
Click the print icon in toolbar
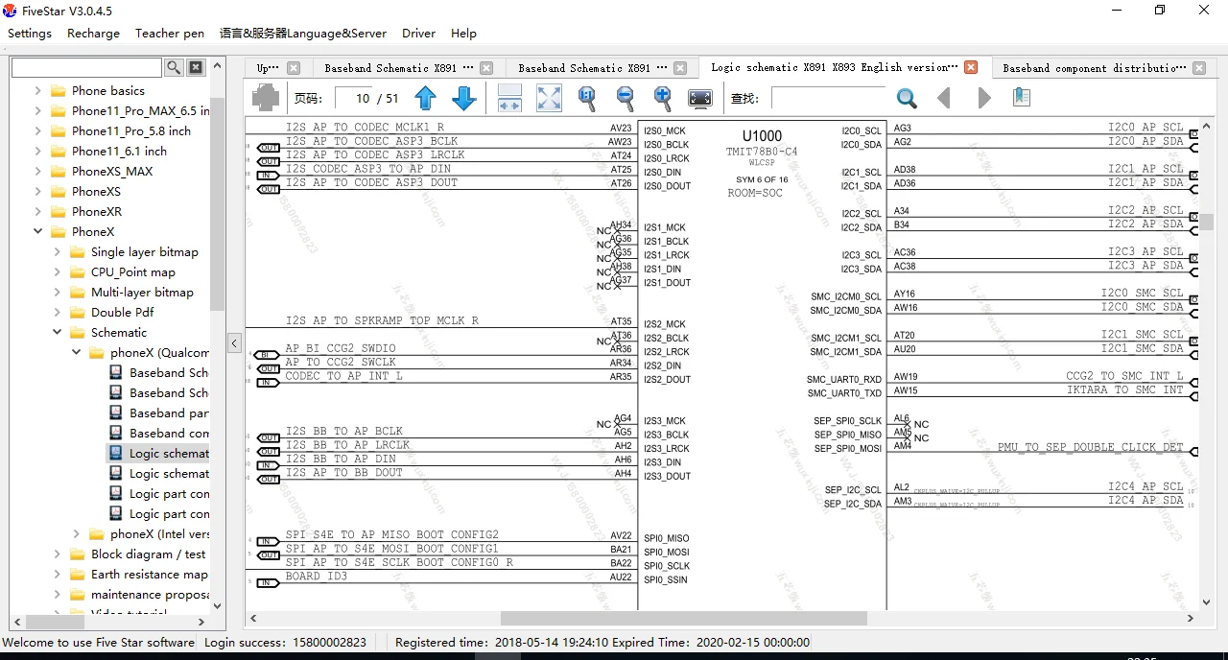tap(266, 98)
